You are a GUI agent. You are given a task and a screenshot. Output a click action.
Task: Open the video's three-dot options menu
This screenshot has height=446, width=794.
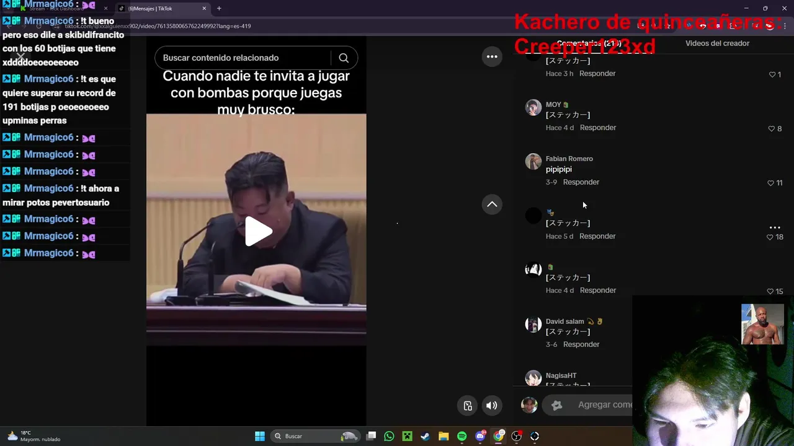click(x=492, y=56)
